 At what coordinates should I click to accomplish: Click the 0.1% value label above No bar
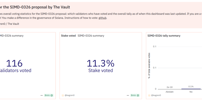click(x=191, y=87)
